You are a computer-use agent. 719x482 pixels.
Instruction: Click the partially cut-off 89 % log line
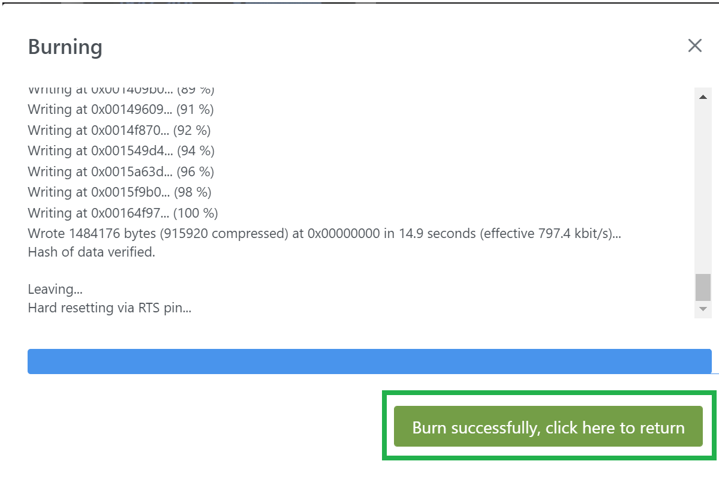coord(121,91)
